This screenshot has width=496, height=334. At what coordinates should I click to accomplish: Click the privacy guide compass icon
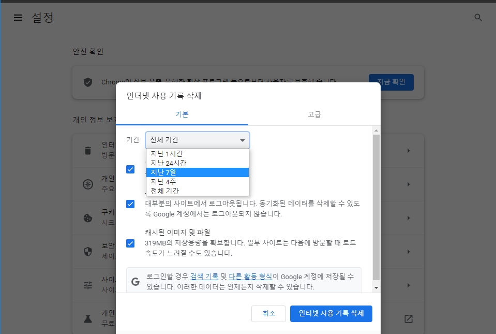coord(88,184)
